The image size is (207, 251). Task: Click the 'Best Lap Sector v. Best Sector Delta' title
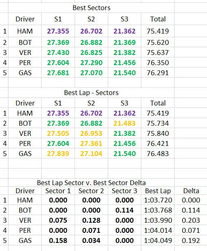[91, 183]
